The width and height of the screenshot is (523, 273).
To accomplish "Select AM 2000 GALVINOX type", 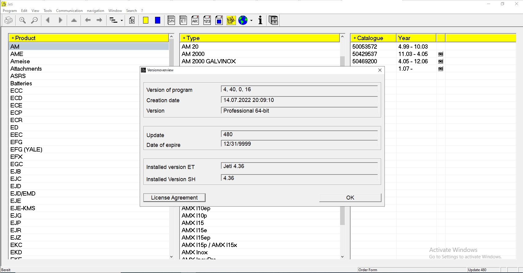I will (x=260, y=61).
